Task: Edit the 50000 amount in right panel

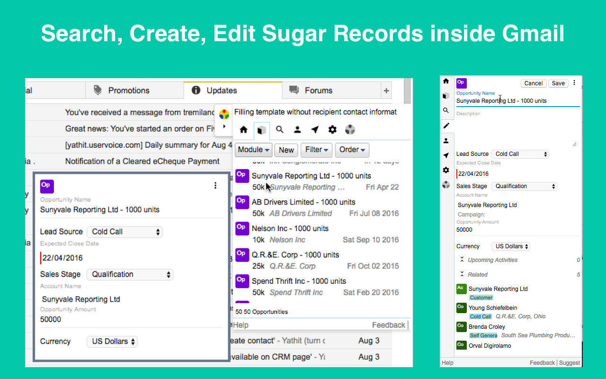Action: tap(518, 230)
